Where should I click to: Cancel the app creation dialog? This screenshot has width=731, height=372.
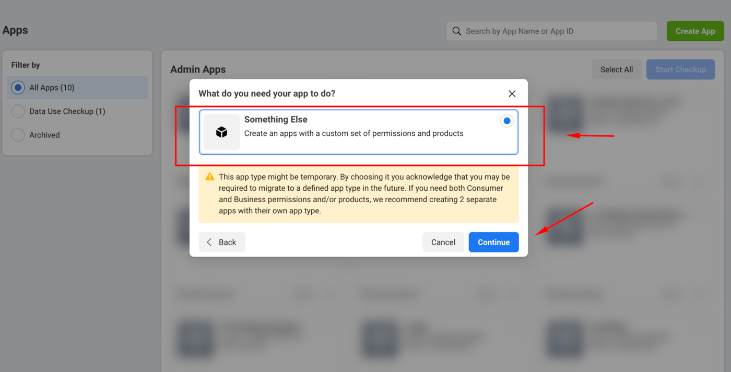click(x=443, y=242)
